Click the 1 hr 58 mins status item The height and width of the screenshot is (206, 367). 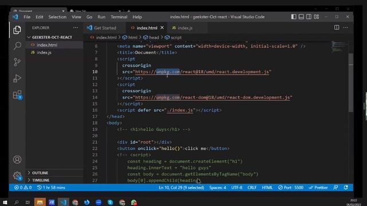click(51, 188)
